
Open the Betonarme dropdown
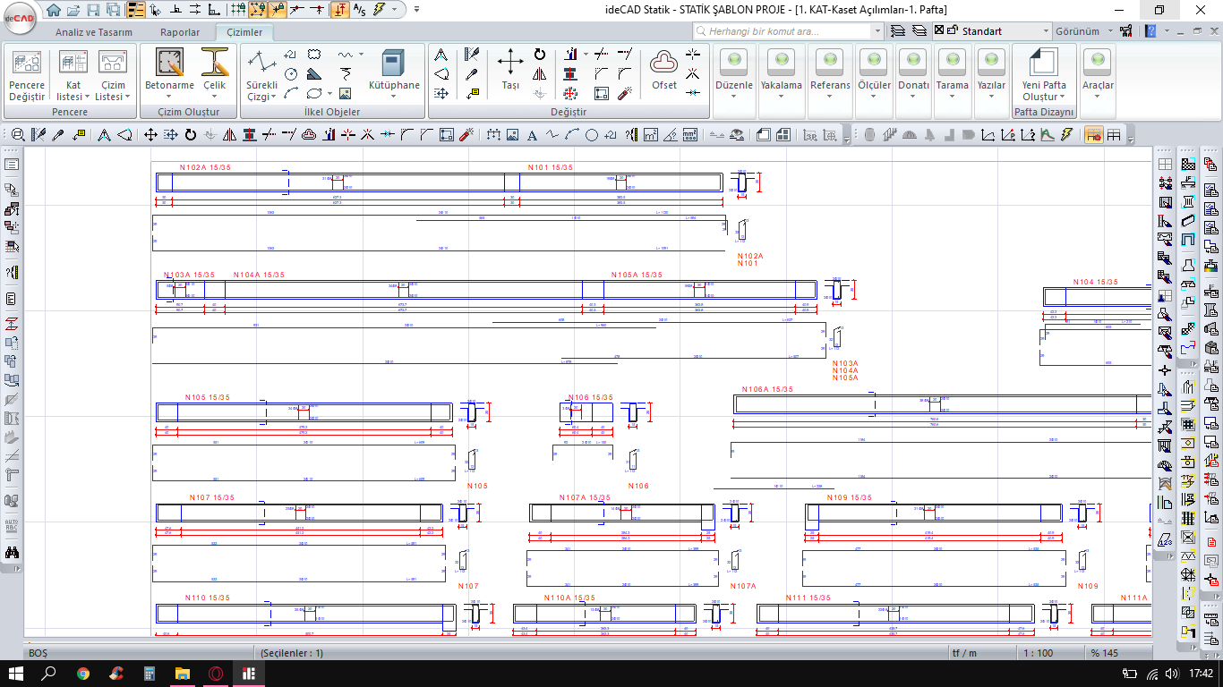pyautogui.click(x=169, y=74)
